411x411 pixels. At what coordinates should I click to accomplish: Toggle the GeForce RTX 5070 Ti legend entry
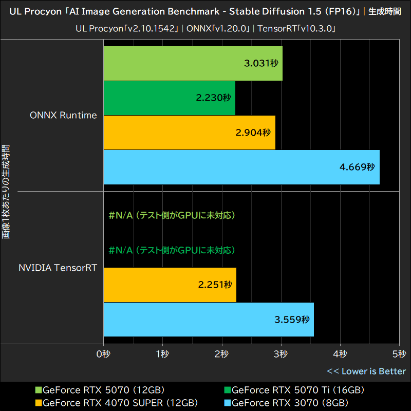click(277, 390)
